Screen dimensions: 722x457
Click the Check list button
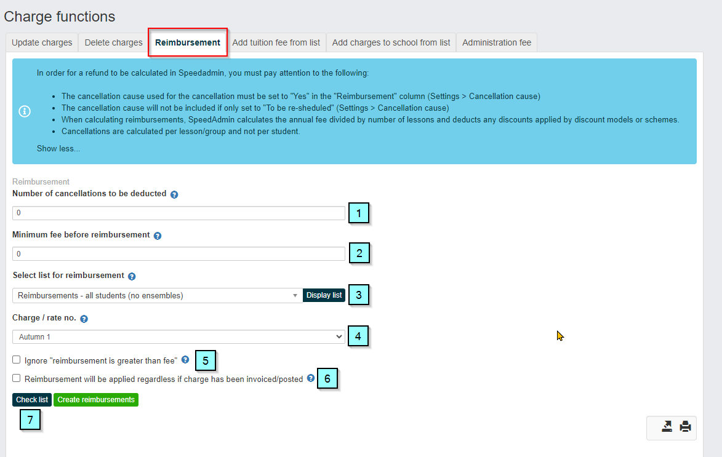(32, 400)
